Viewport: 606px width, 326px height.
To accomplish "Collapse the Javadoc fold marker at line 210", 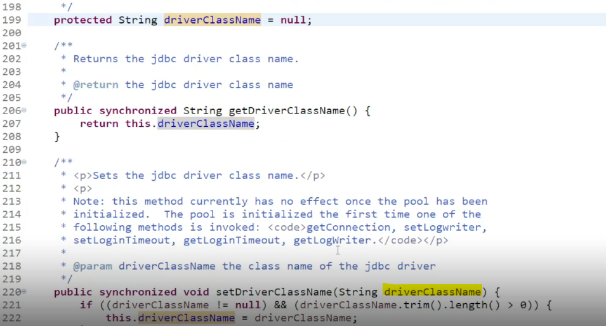I will (24, 162).
